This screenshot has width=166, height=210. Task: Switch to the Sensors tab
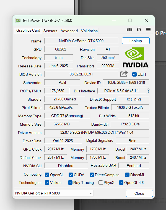click(x=50, y=31)
